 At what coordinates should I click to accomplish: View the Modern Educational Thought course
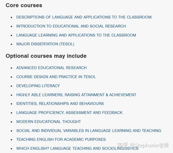pos(48,122)
